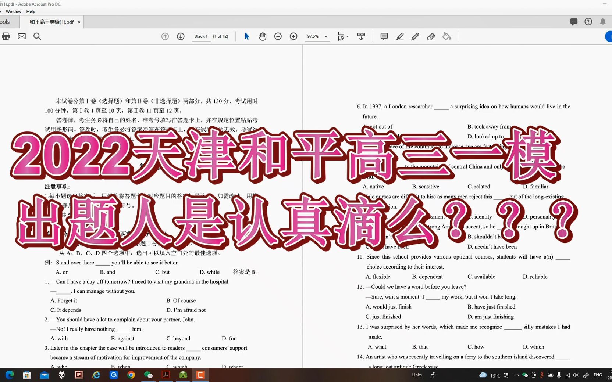Click option 'C. available' in question 11
612x382 pixels.
click(481, 277)
